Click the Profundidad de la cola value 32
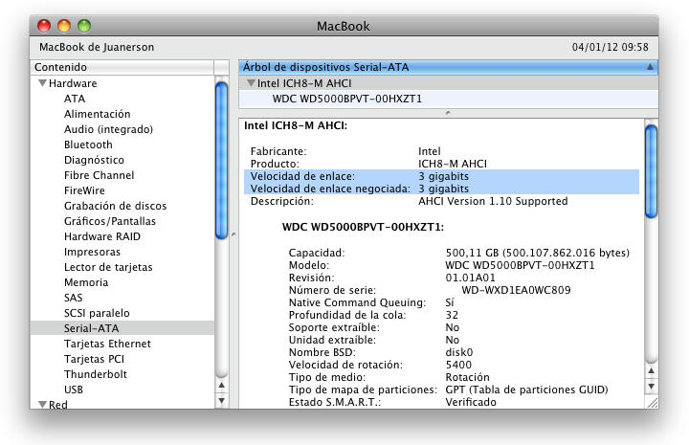 (452, 315)
